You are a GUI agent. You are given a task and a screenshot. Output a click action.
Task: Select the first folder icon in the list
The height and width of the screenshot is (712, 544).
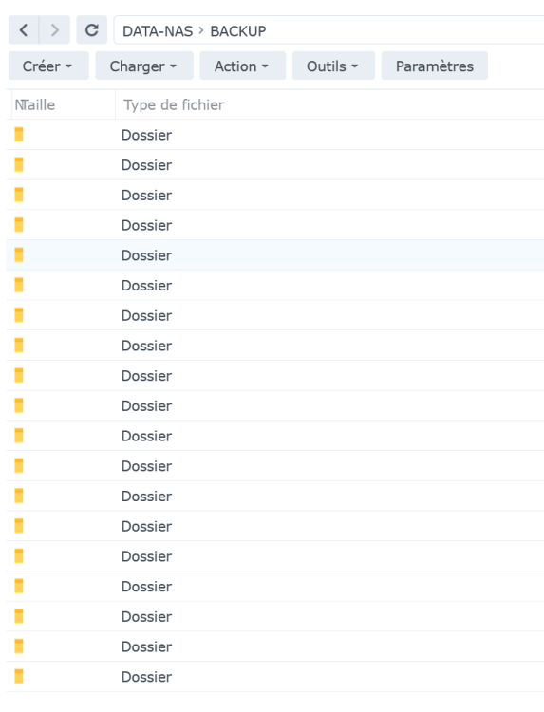pos(19,135)
